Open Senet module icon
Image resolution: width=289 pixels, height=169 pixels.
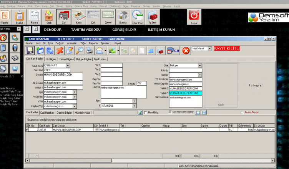coord(108,17)
